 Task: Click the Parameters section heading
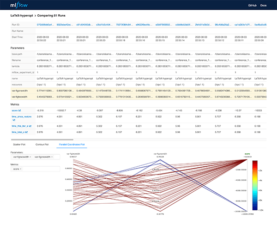(18, 48)
